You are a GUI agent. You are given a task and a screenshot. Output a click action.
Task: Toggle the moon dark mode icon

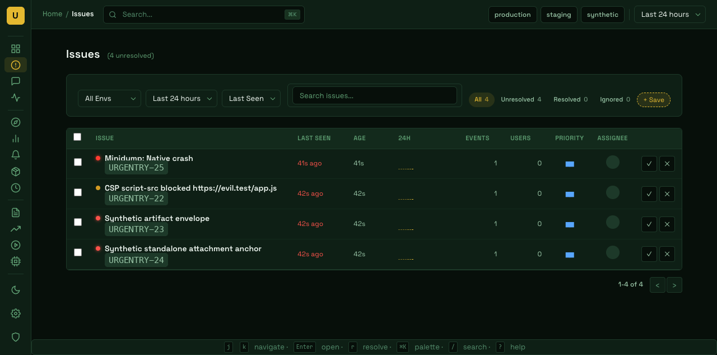(x=15, y=290)
